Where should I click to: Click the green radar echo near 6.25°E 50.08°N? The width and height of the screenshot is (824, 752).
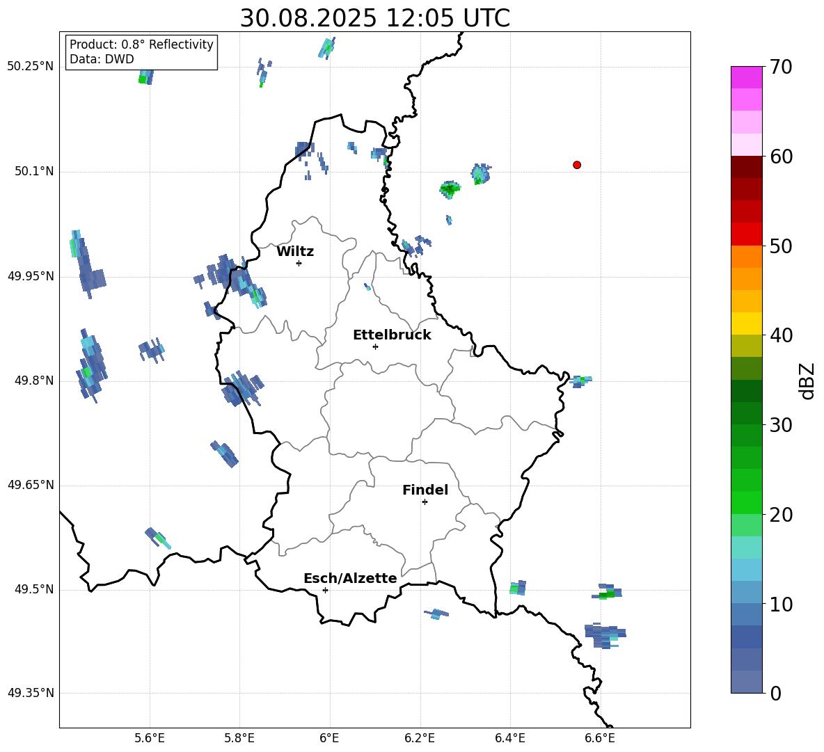coord(450,189)
